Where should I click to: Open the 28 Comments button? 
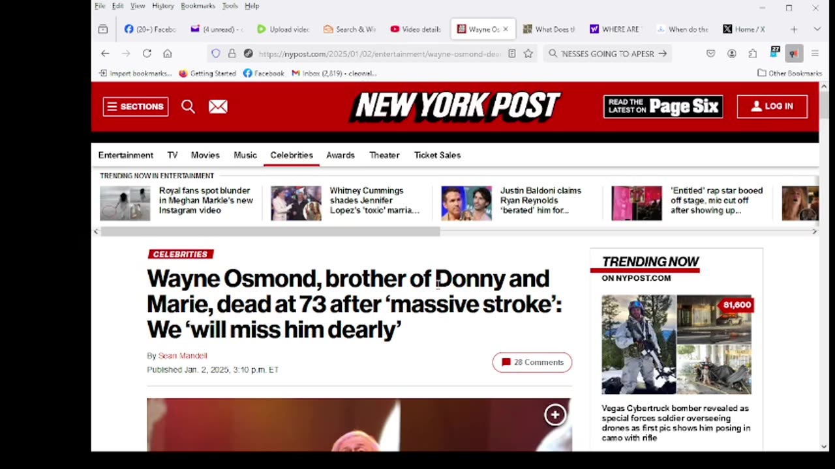[x=532, y=362]
